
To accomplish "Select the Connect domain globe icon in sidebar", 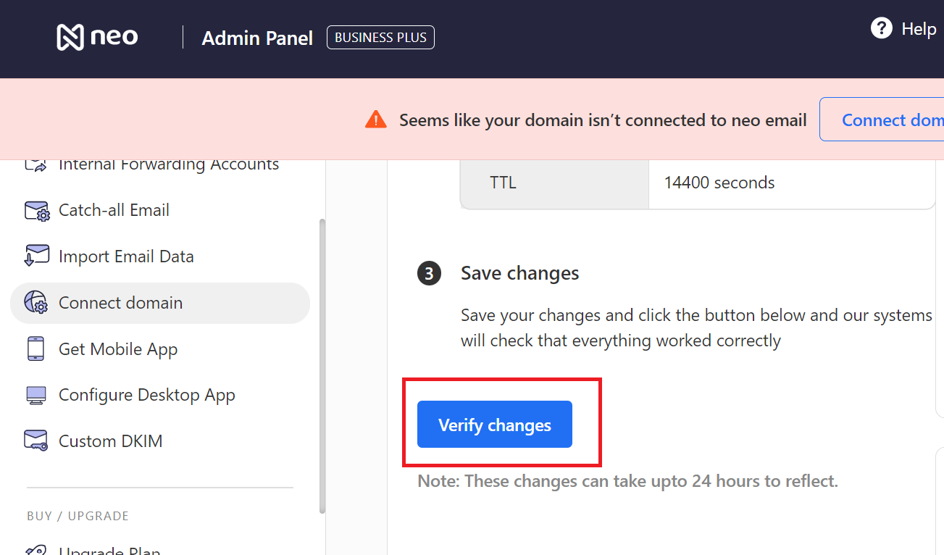I will (x=37, y=303).
